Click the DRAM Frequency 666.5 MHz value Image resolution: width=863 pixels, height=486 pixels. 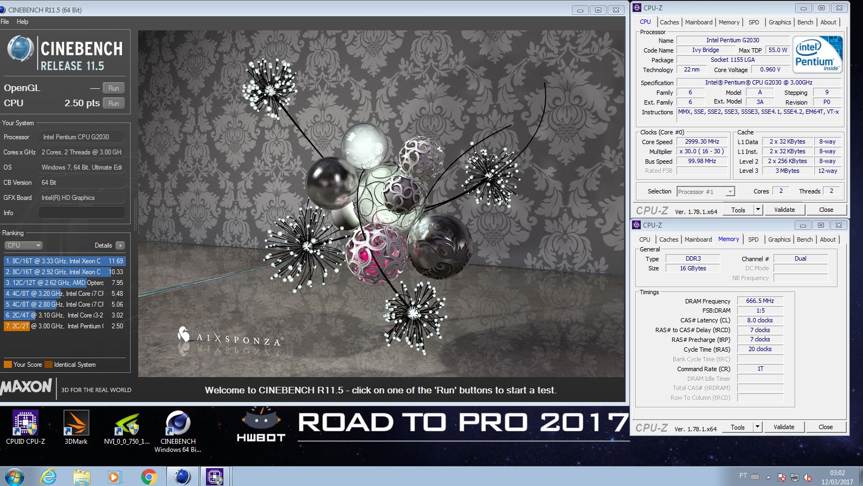coord(760,301)
